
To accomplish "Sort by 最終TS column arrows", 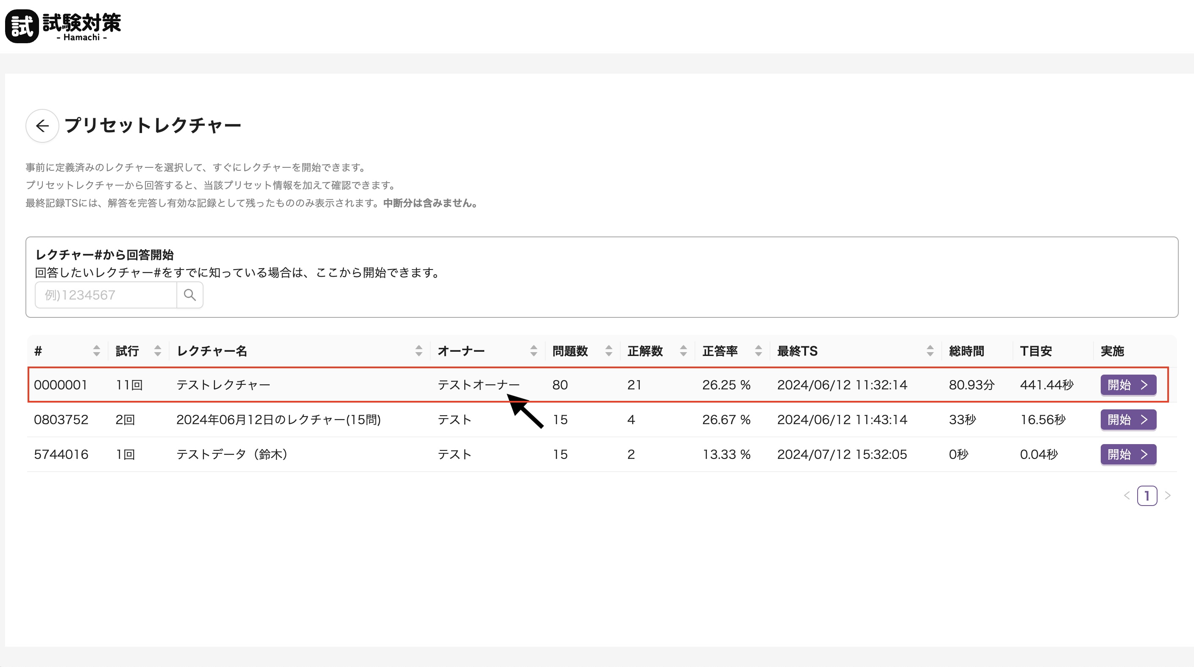I will point(930,351).
